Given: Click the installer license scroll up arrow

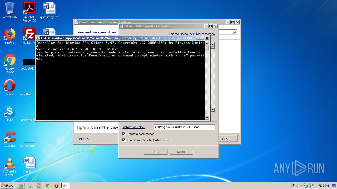Looking at the screenshot, I should 213,44.
